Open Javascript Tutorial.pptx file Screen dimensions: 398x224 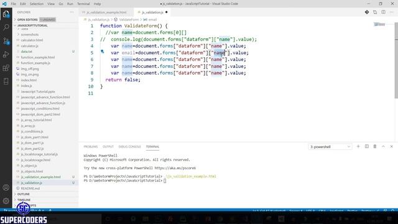tap(38, 91)
